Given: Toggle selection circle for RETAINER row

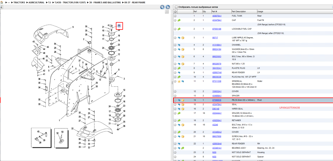Looking at the screenshot, I should (175, 120).
